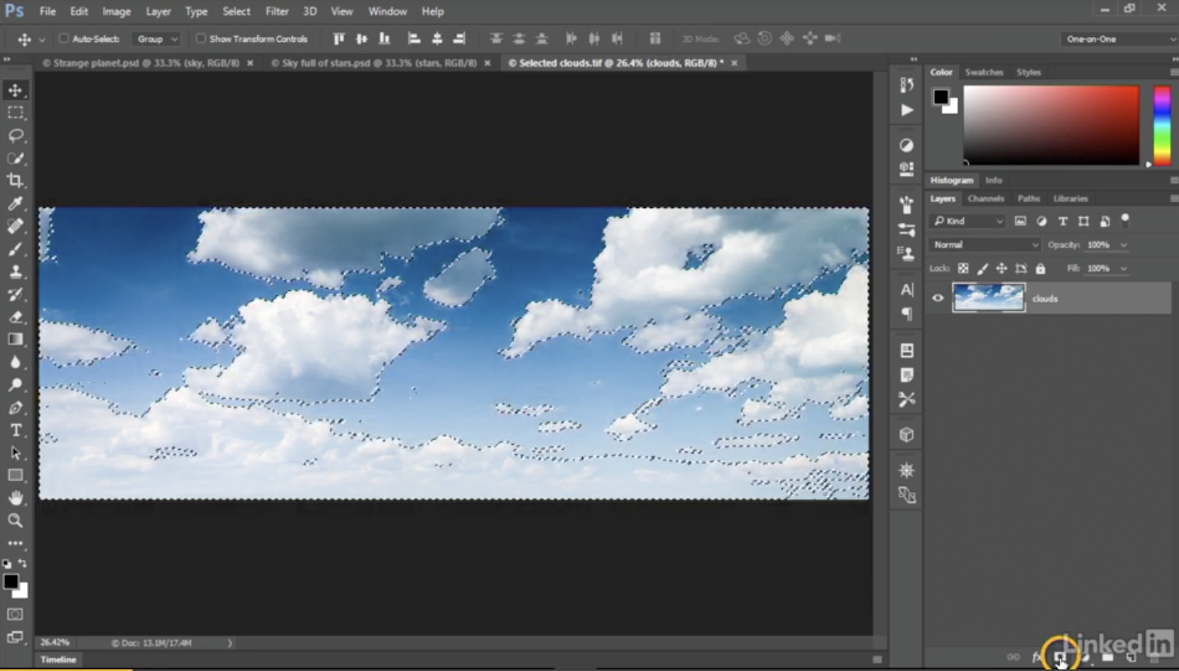1179x671 pixels.
Task: Toggle lock all padlock icon
Action: (x=1041, y=269)
